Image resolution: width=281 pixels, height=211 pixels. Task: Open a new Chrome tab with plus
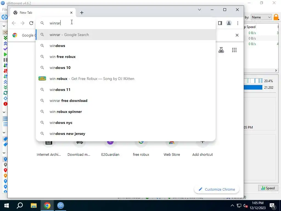[x=82, y=13]
